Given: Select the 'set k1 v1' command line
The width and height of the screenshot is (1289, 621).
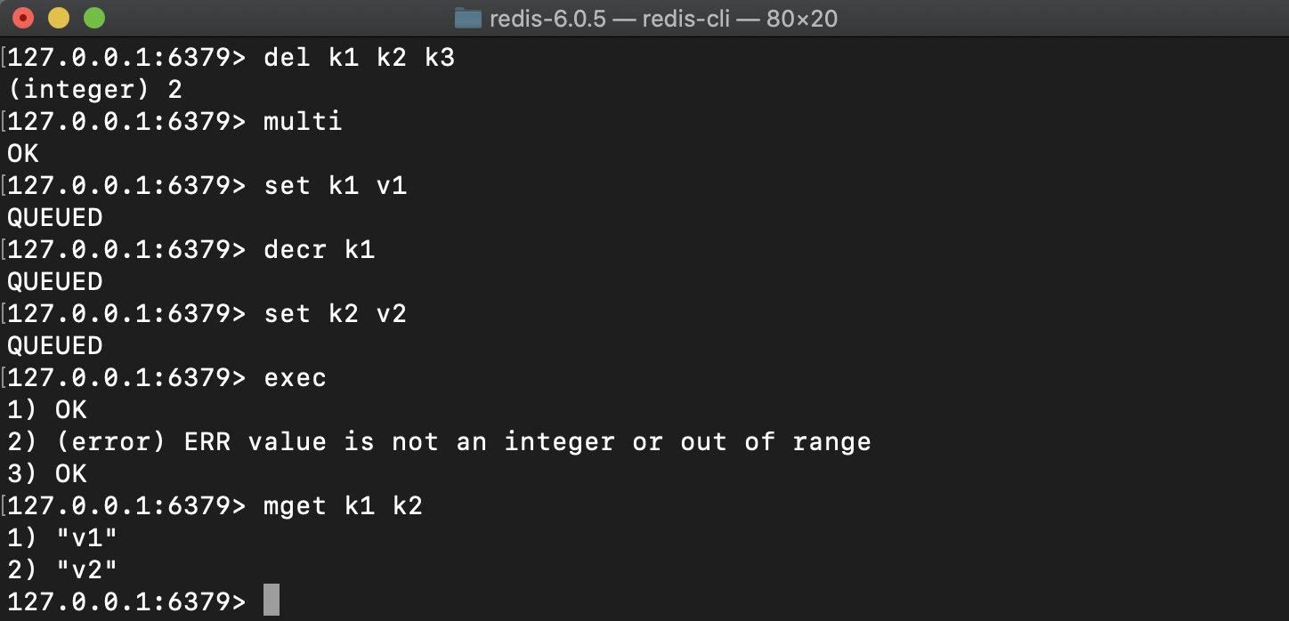Looking at the screenshot, I should (335, 185).
